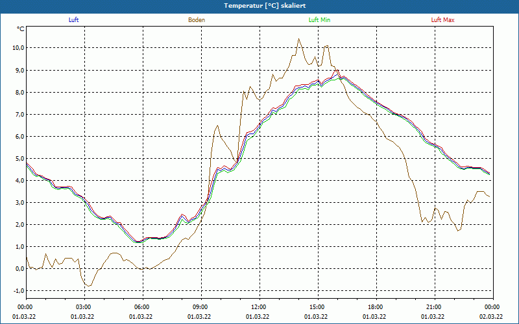This screenshot has width=519, height=324.
Task: Click the 7,0 y-axis label
Action: click(19, 115)
